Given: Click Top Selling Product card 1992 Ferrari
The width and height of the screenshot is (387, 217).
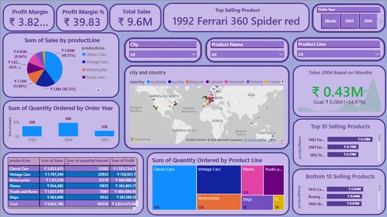Looking at the screenshot, I should pyautogui.click(x=236, y=21).
